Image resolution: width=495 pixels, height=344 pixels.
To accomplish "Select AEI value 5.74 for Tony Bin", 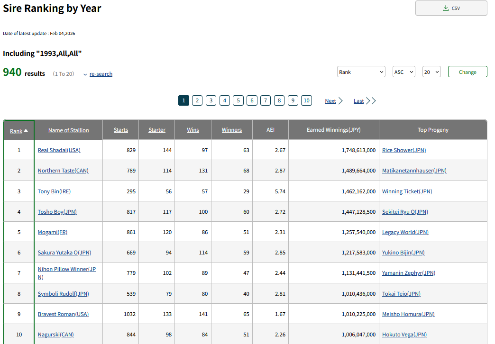I will point(280,191).
